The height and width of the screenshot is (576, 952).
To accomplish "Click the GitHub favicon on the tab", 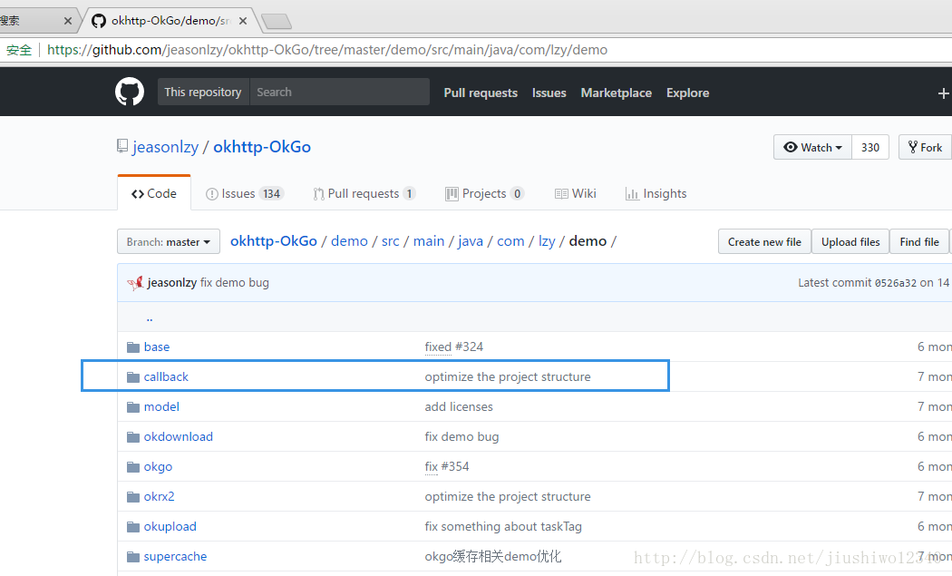I will click(x=98, y=21).
